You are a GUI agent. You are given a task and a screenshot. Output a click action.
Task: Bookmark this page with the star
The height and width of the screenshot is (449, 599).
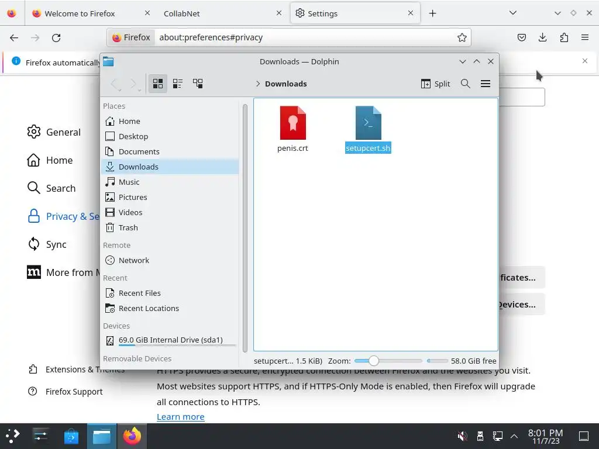462,37
